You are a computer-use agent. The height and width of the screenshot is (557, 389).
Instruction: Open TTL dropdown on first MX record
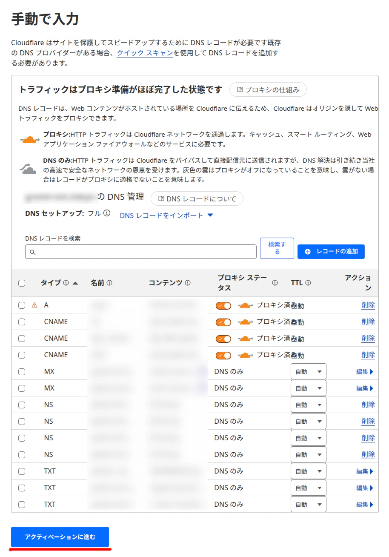(309, 371)
